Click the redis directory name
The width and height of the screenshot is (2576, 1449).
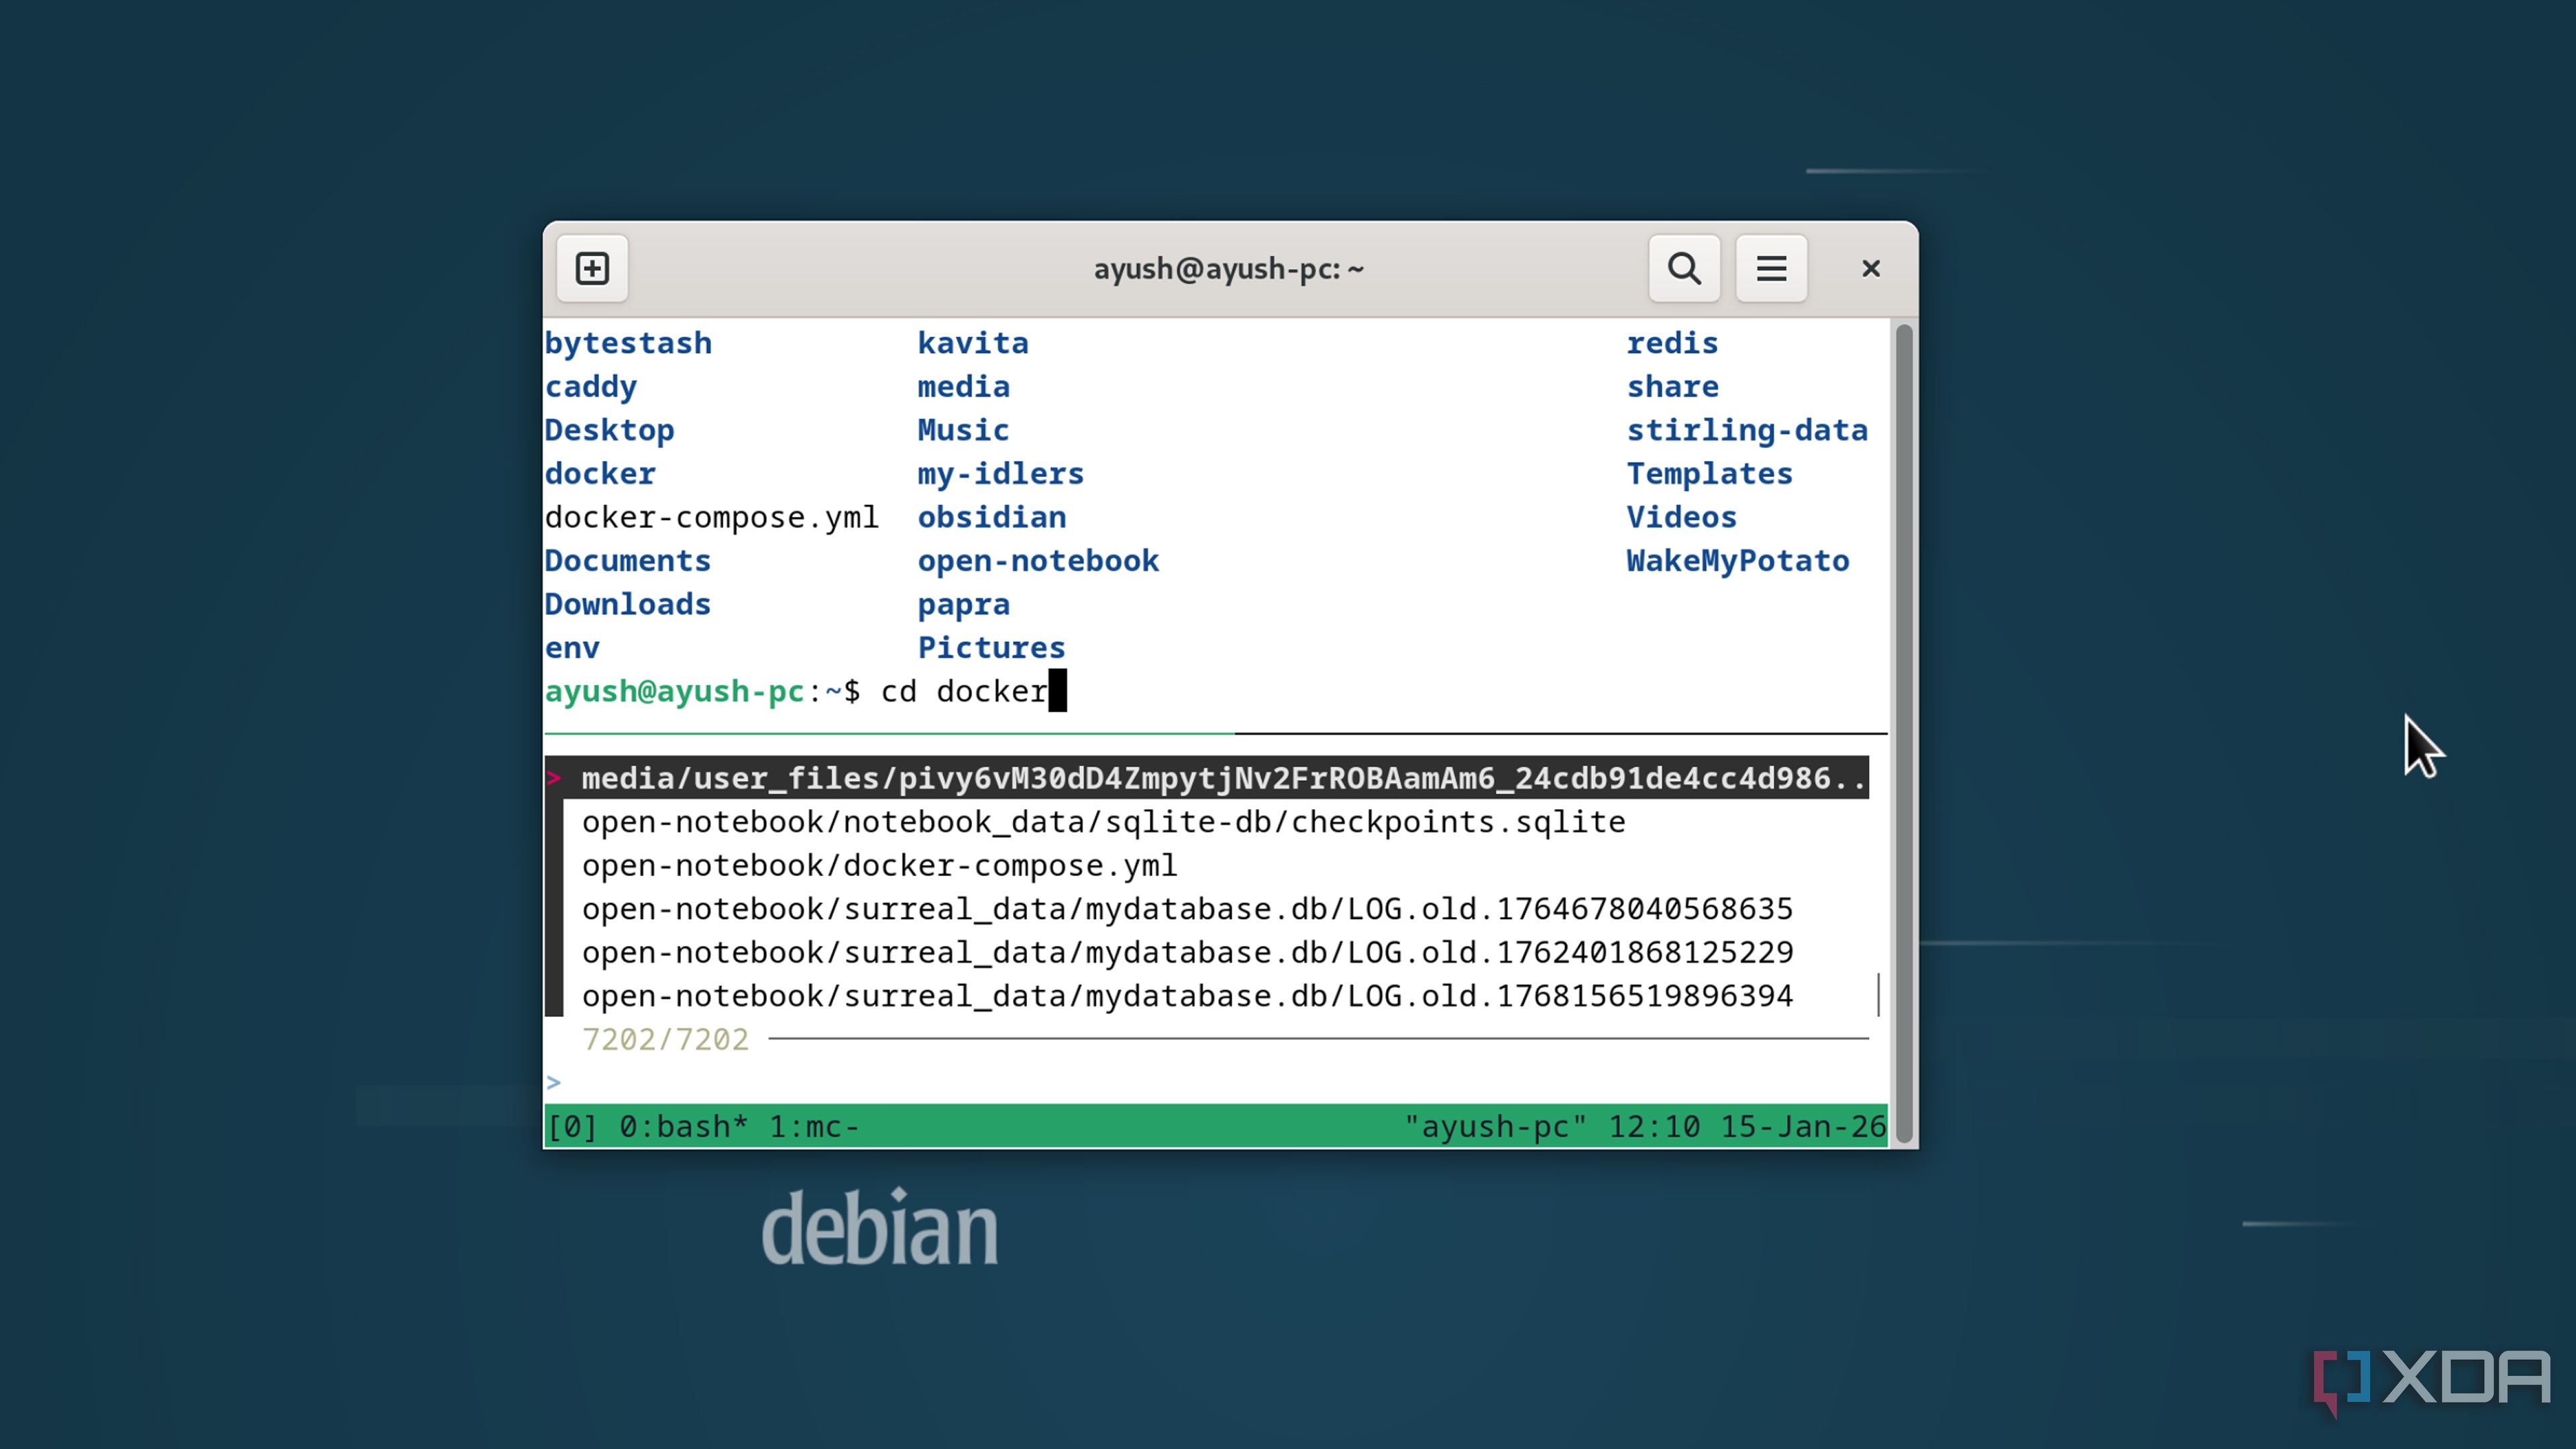pyautogui.click(x=1672, y=343)
